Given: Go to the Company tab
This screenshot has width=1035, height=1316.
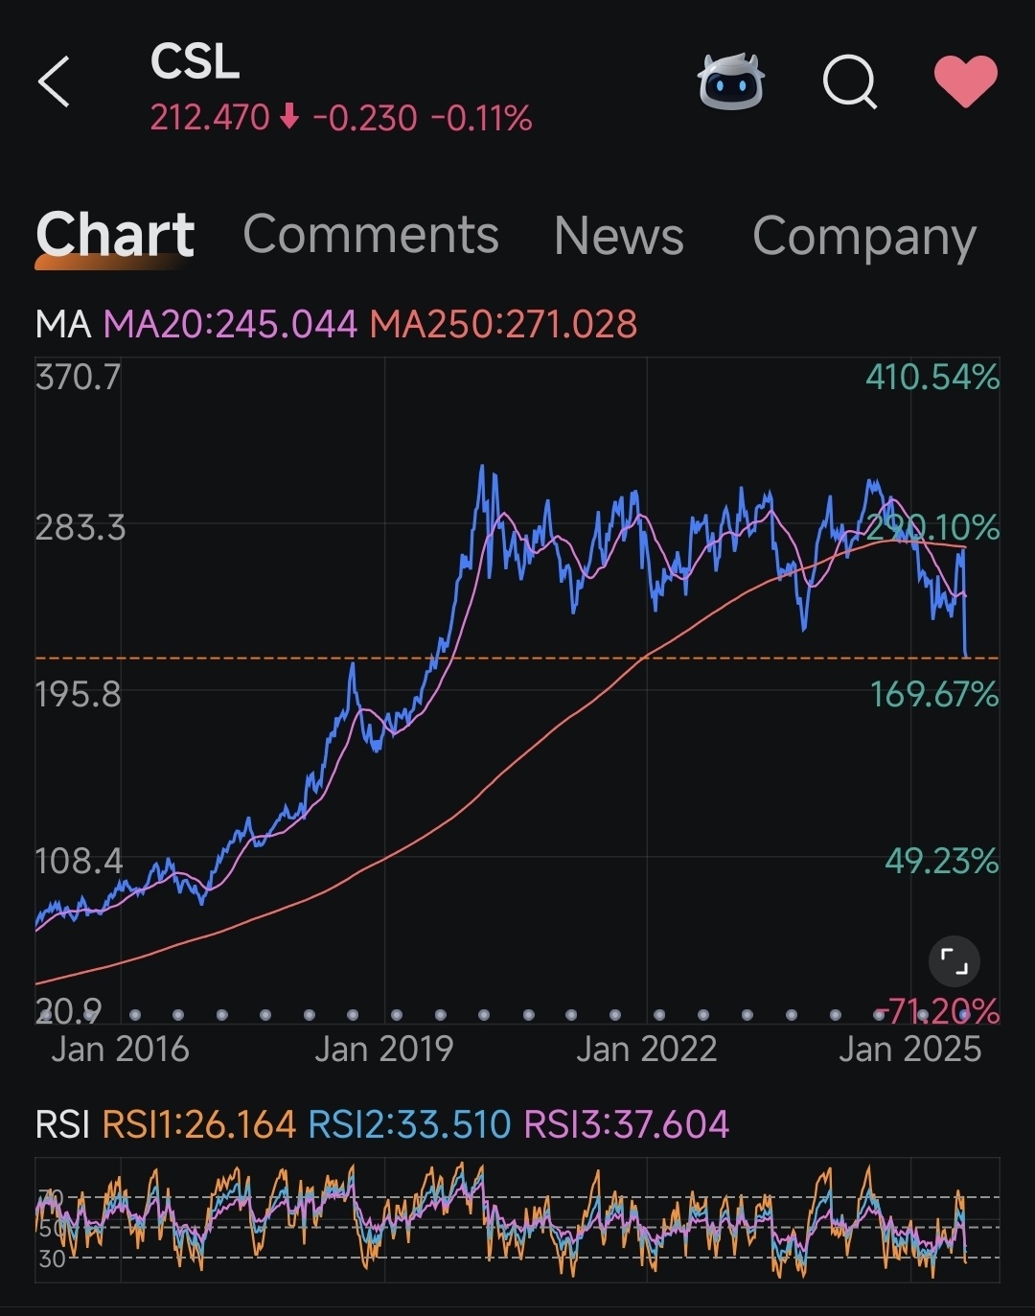Looking at the screenshot, I should 863,236.
